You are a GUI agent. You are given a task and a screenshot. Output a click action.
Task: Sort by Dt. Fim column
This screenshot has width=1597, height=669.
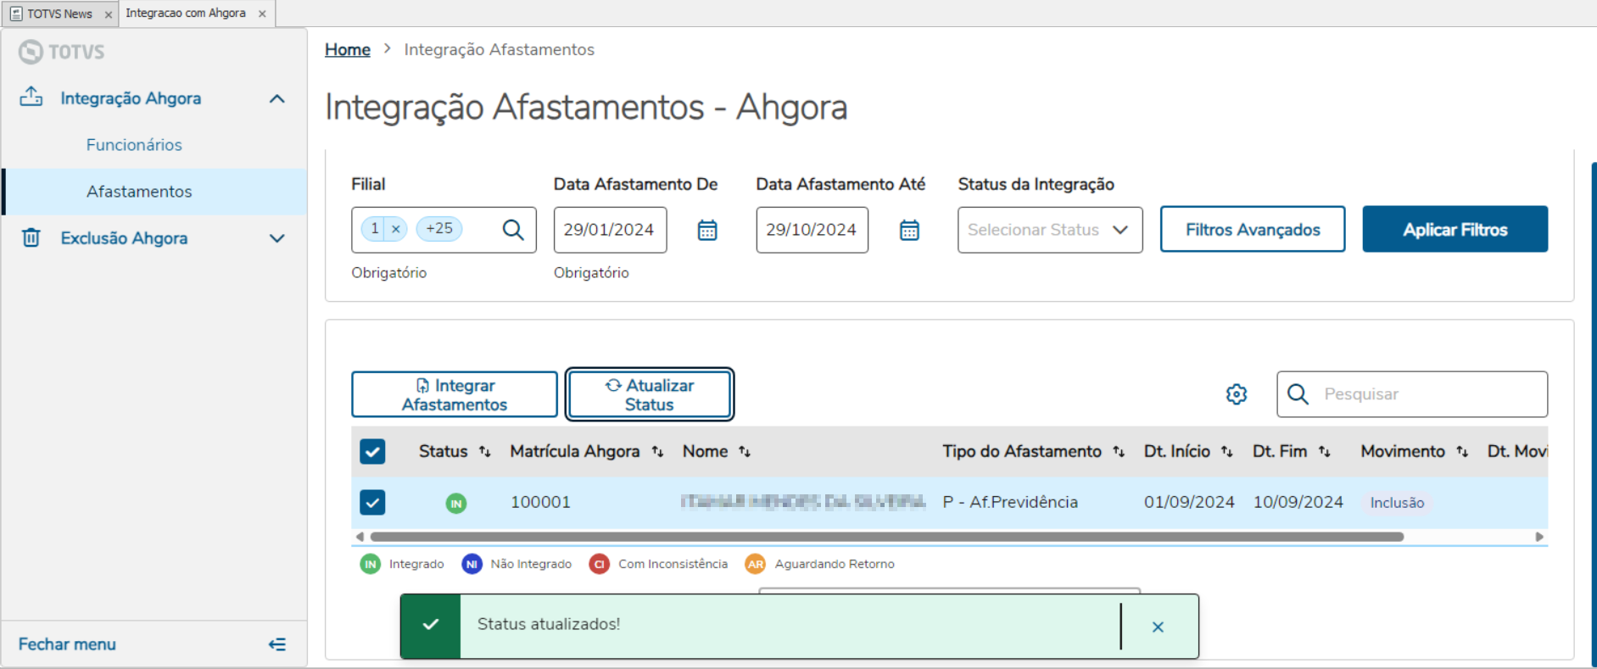(x=1325, y=452)
